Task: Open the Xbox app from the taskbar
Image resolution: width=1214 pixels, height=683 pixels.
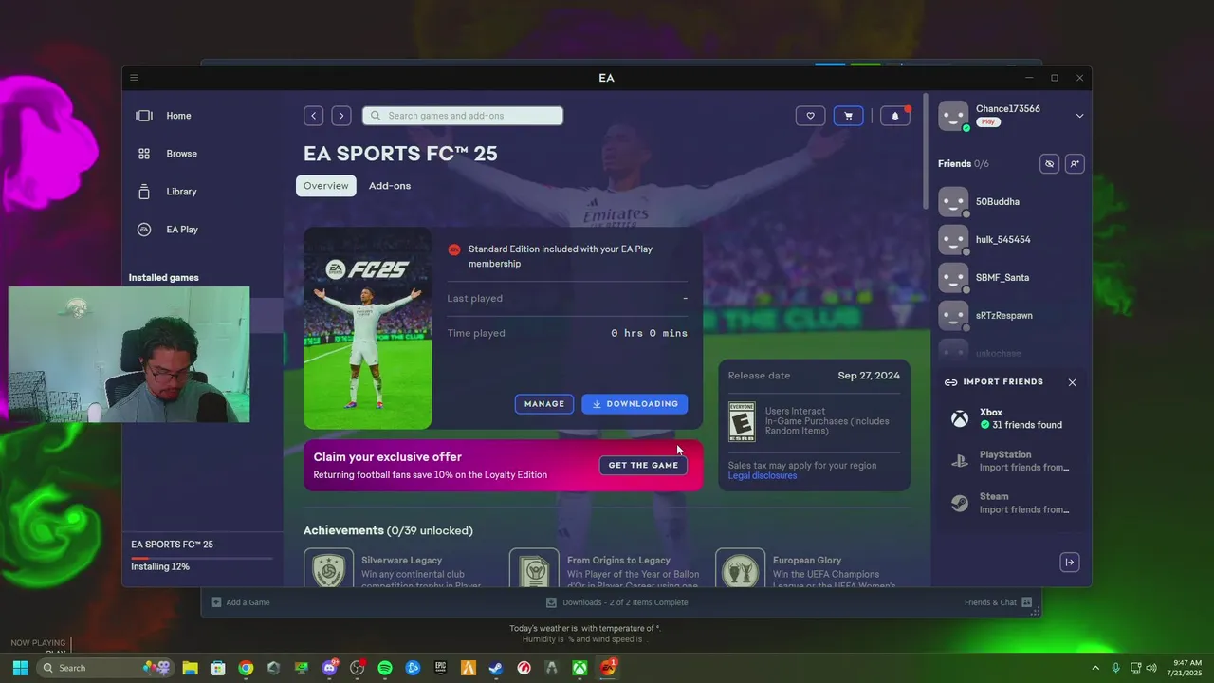Action: tap(579, 668)
